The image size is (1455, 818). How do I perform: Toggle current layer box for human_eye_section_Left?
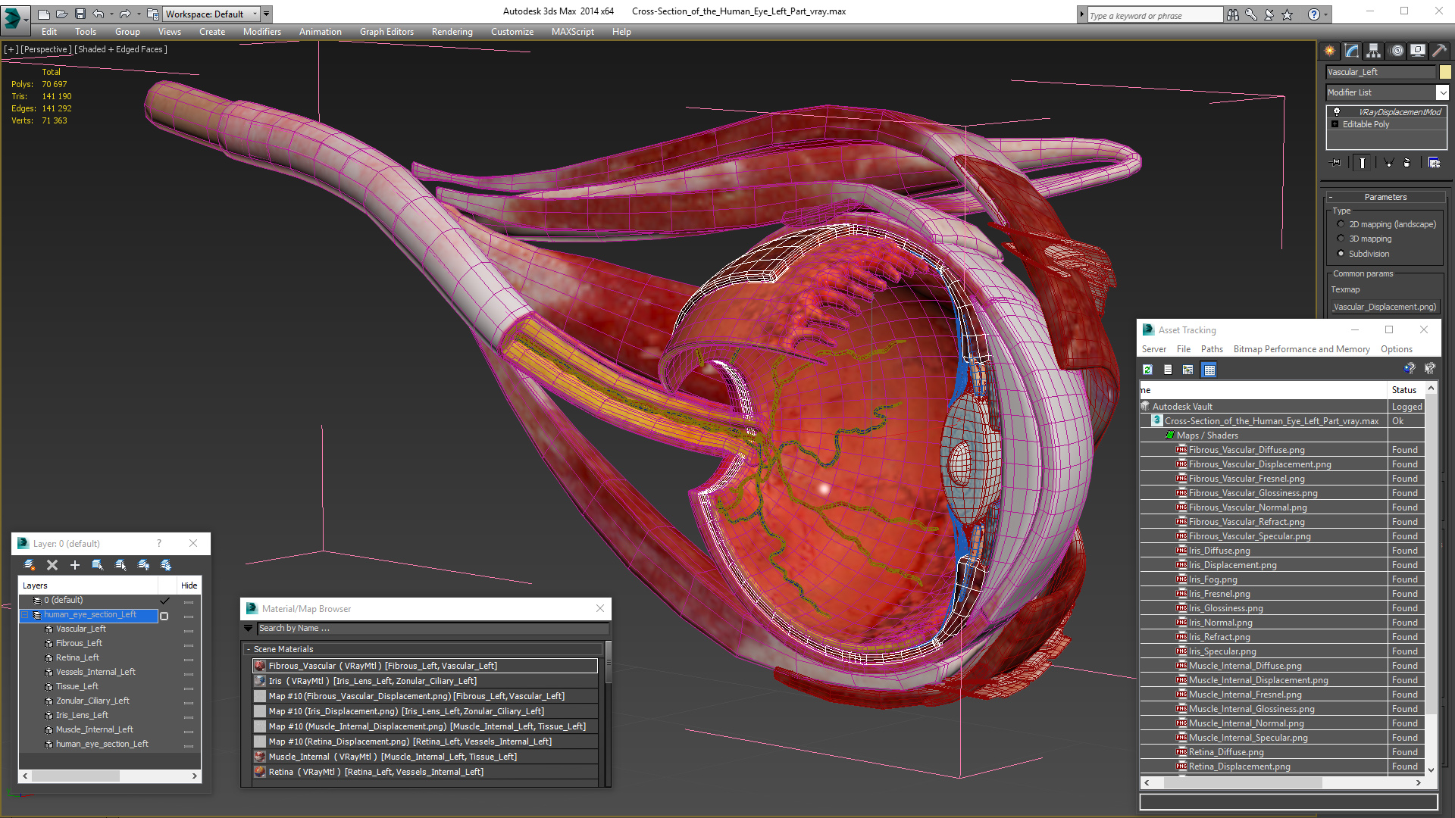point(164,616)
